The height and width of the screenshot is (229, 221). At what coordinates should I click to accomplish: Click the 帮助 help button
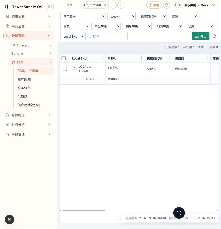[x=154, y=5]
